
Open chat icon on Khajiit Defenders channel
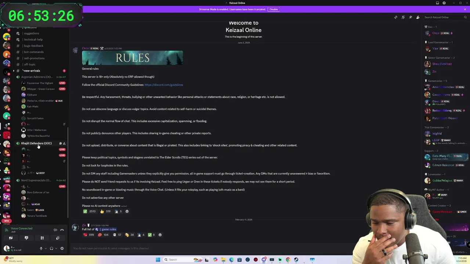(61, 143)
